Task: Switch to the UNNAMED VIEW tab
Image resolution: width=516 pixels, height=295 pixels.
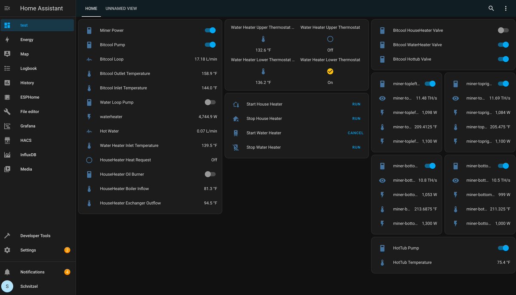Action: (121, 8)
